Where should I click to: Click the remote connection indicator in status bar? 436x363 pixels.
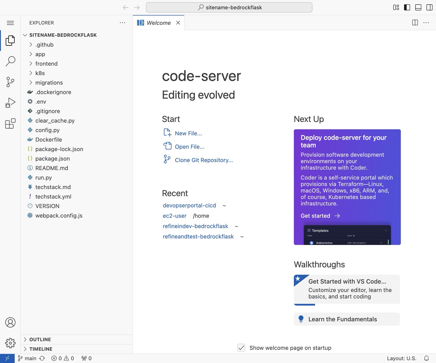7,358
